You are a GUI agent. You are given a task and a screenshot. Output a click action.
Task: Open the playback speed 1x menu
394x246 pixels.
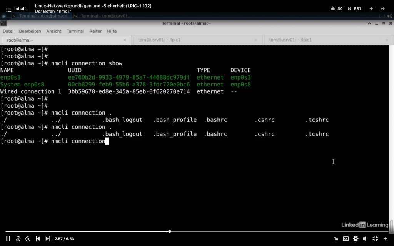coord(336,239)
